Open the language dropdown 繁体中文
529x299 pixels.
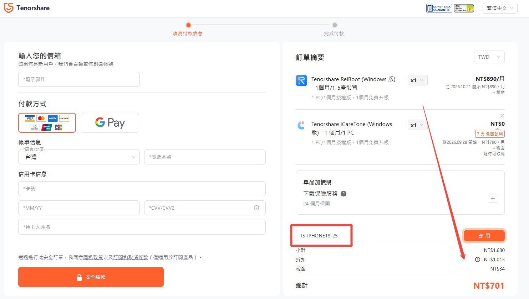pos(500,8)
